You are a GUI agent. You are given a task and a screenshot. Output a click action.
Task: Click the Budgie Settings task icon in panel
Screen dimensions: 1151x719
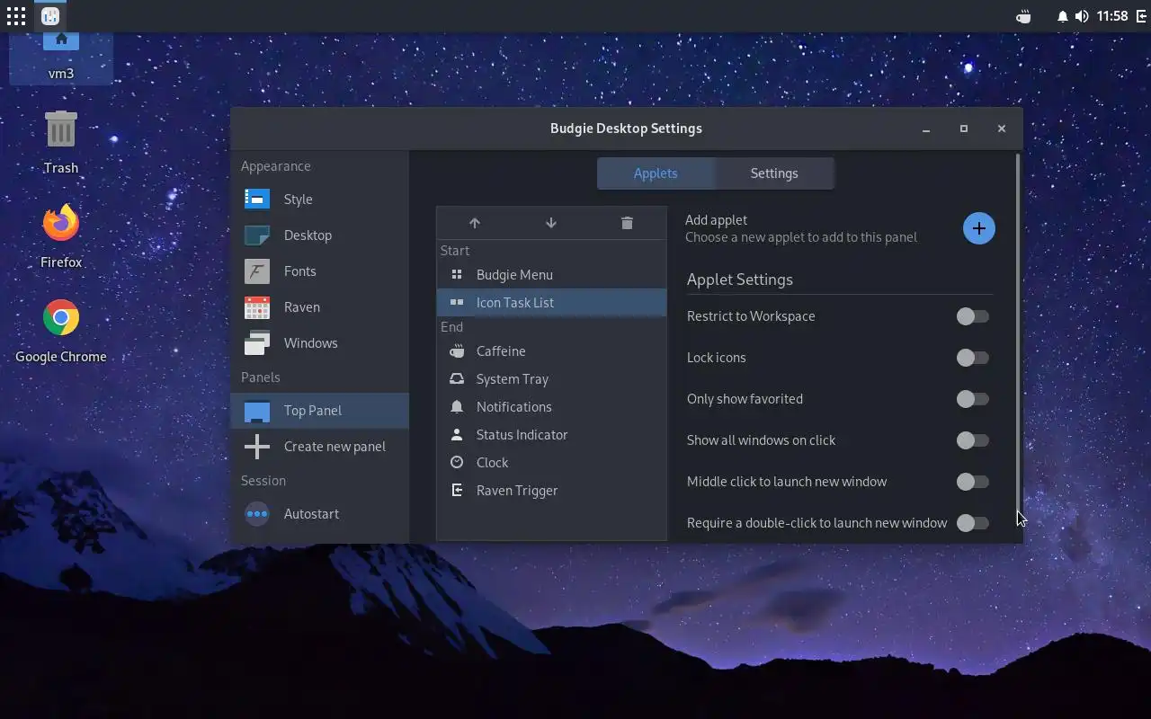[50, 16]
